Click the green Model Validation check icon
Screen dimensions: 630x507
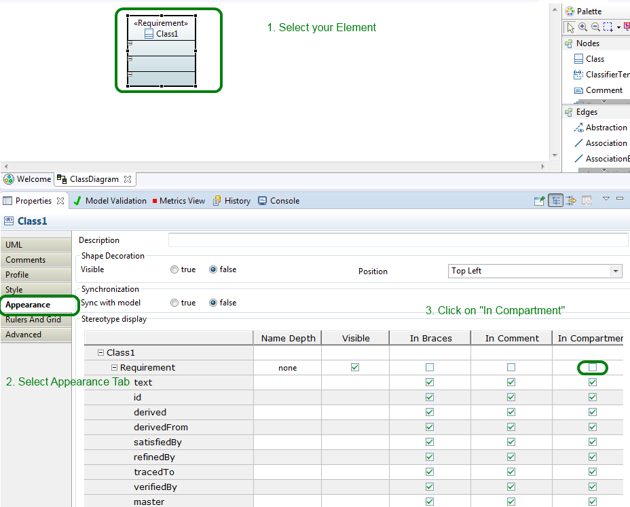tap(77, 200)
